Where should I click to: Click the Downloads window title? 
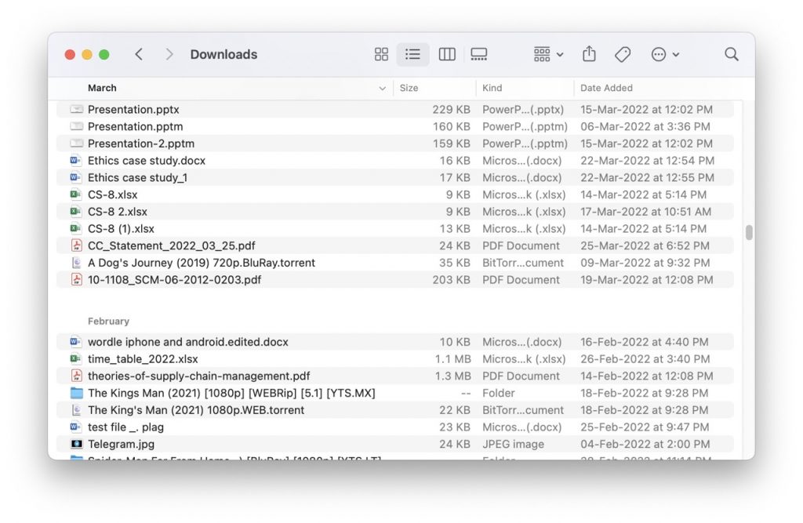[x=223, y=54]
